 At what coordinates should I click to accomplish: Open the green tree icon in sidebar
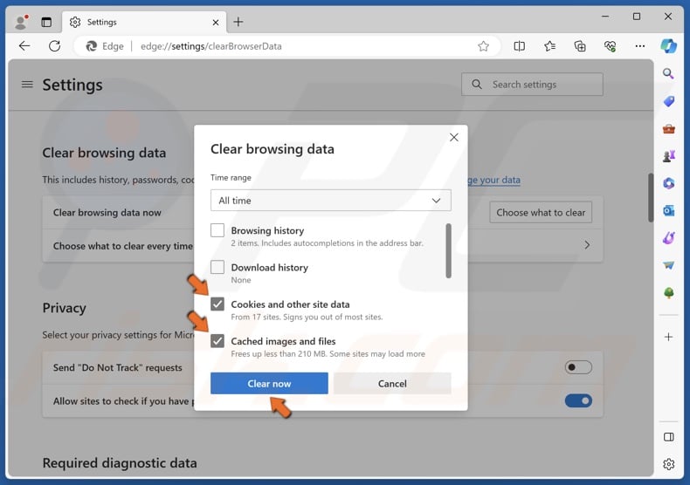pos(668,292)
